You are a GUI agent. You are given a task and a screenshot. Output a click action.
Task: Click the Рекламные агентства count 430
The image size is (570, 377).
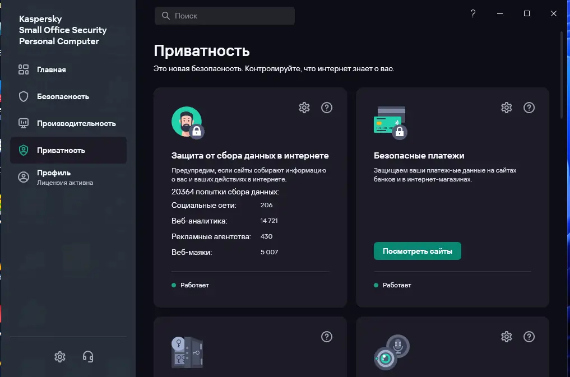point(266,236)
